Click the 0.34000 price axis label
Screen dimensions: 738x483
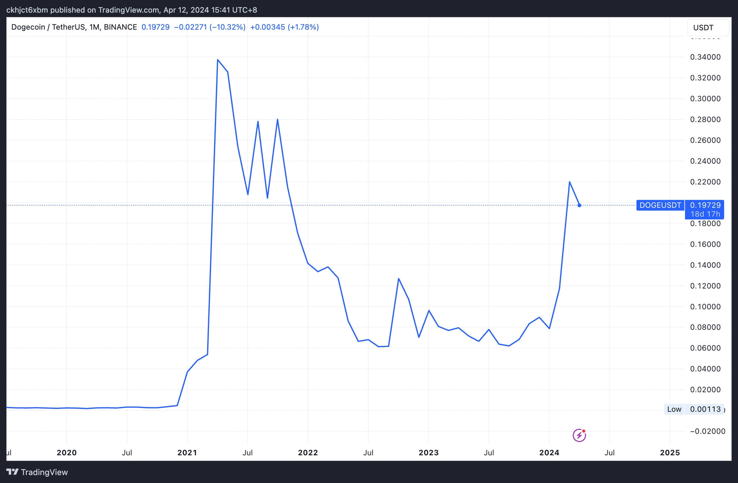coord(705,57)
